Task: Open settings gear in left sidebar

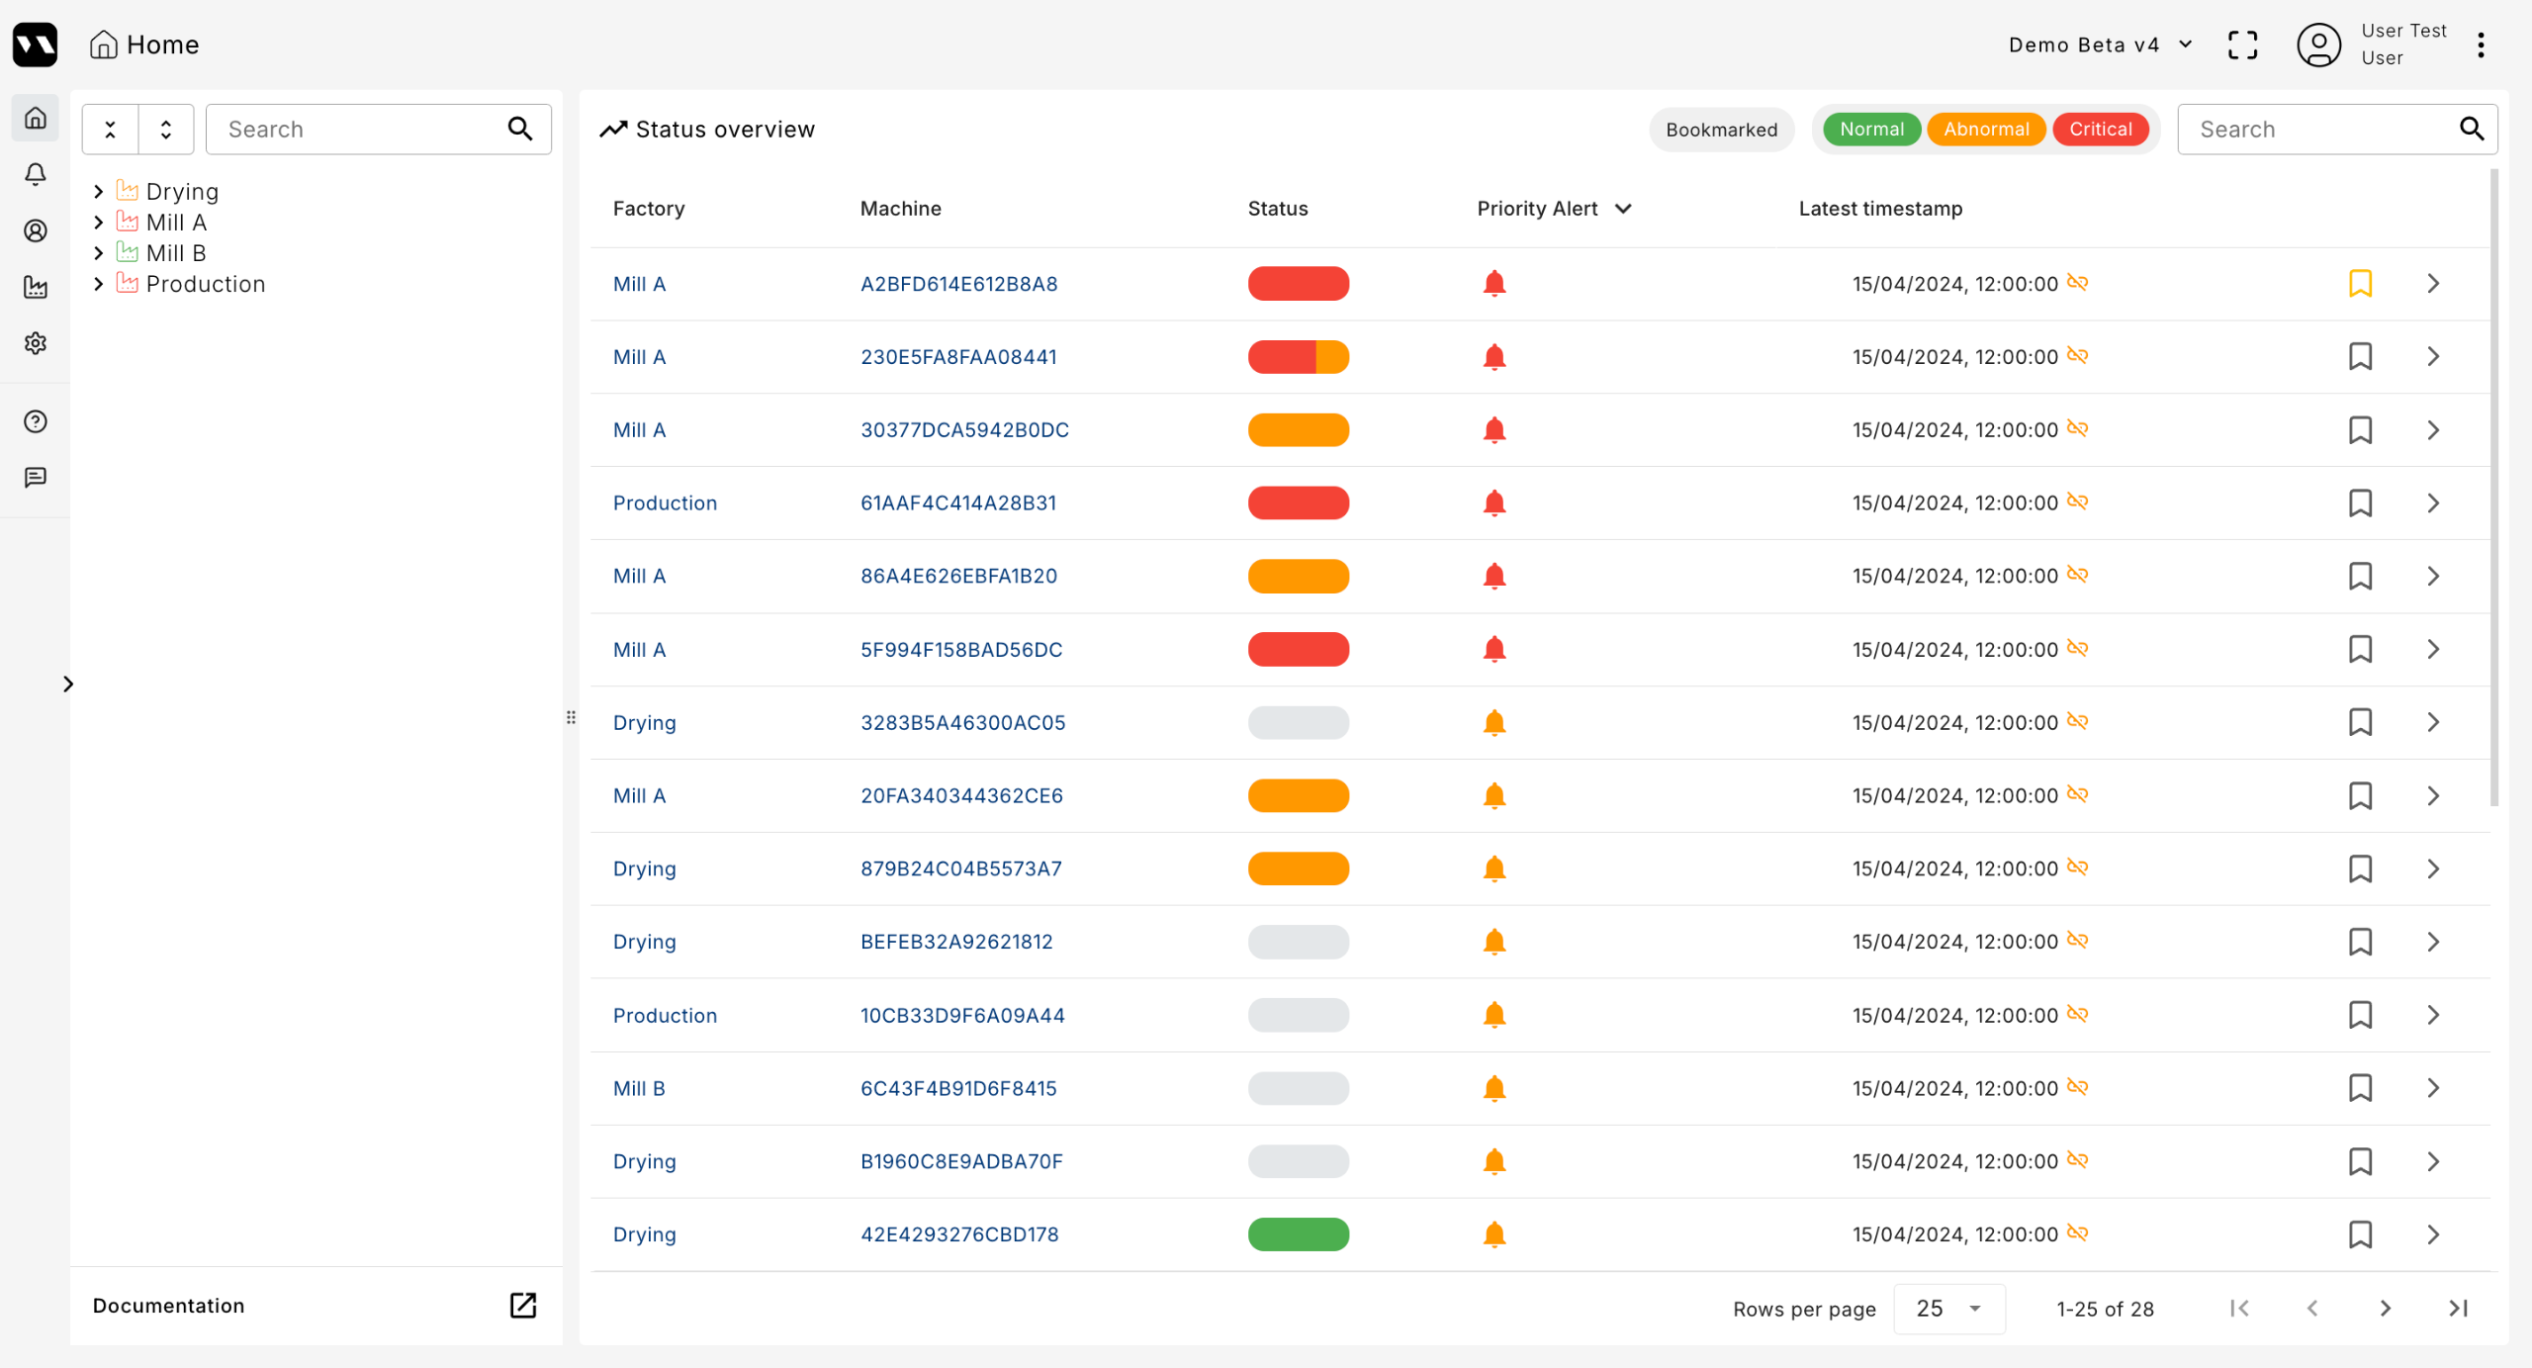Action: pos(36,343)
